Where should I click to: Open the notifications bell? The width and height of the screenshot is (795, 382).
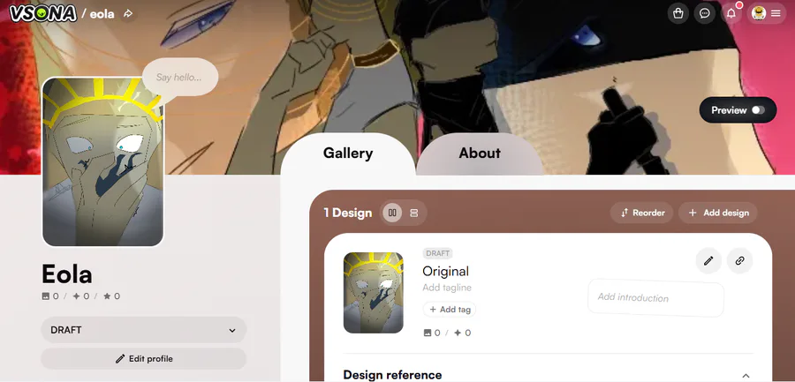pos(731,14)
